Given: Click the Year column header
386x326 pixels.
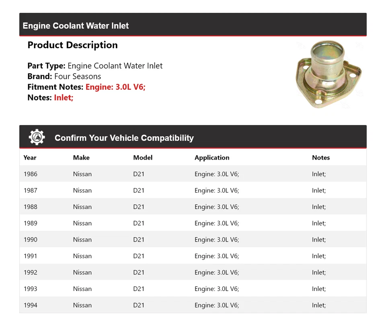Looking at the screenshot, I should tap(30, 158).
